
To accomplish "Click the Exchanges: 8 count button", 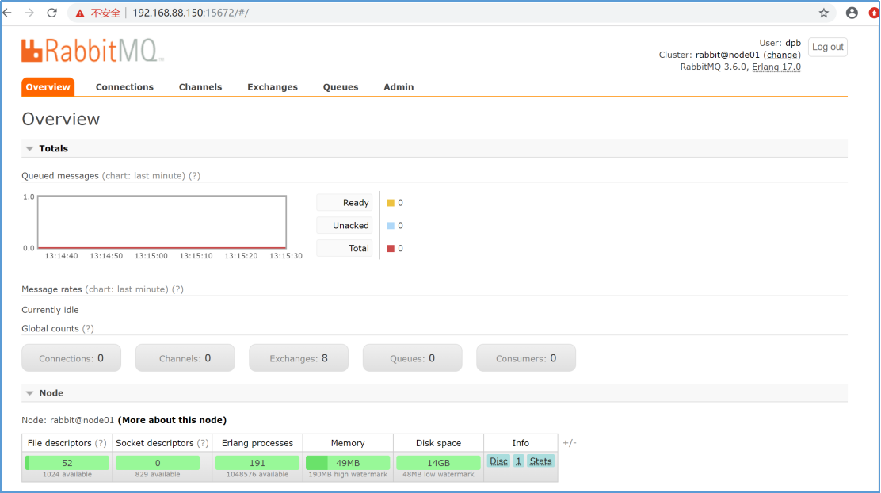I will point(299,358).
